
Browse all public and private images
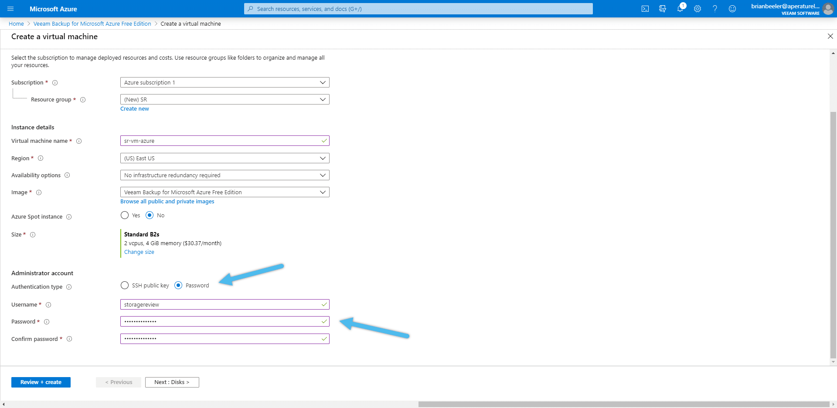[x=167, y=202]
